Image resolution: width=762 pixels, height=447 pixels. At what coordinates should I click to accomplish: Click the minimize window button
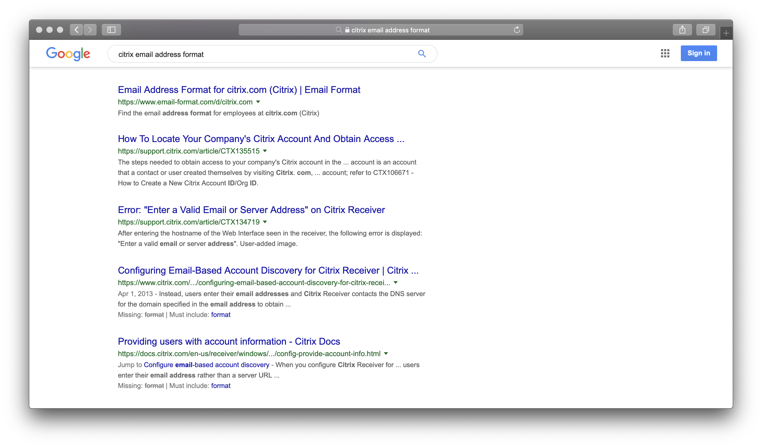pyautogui.click(x=50, y=30)
